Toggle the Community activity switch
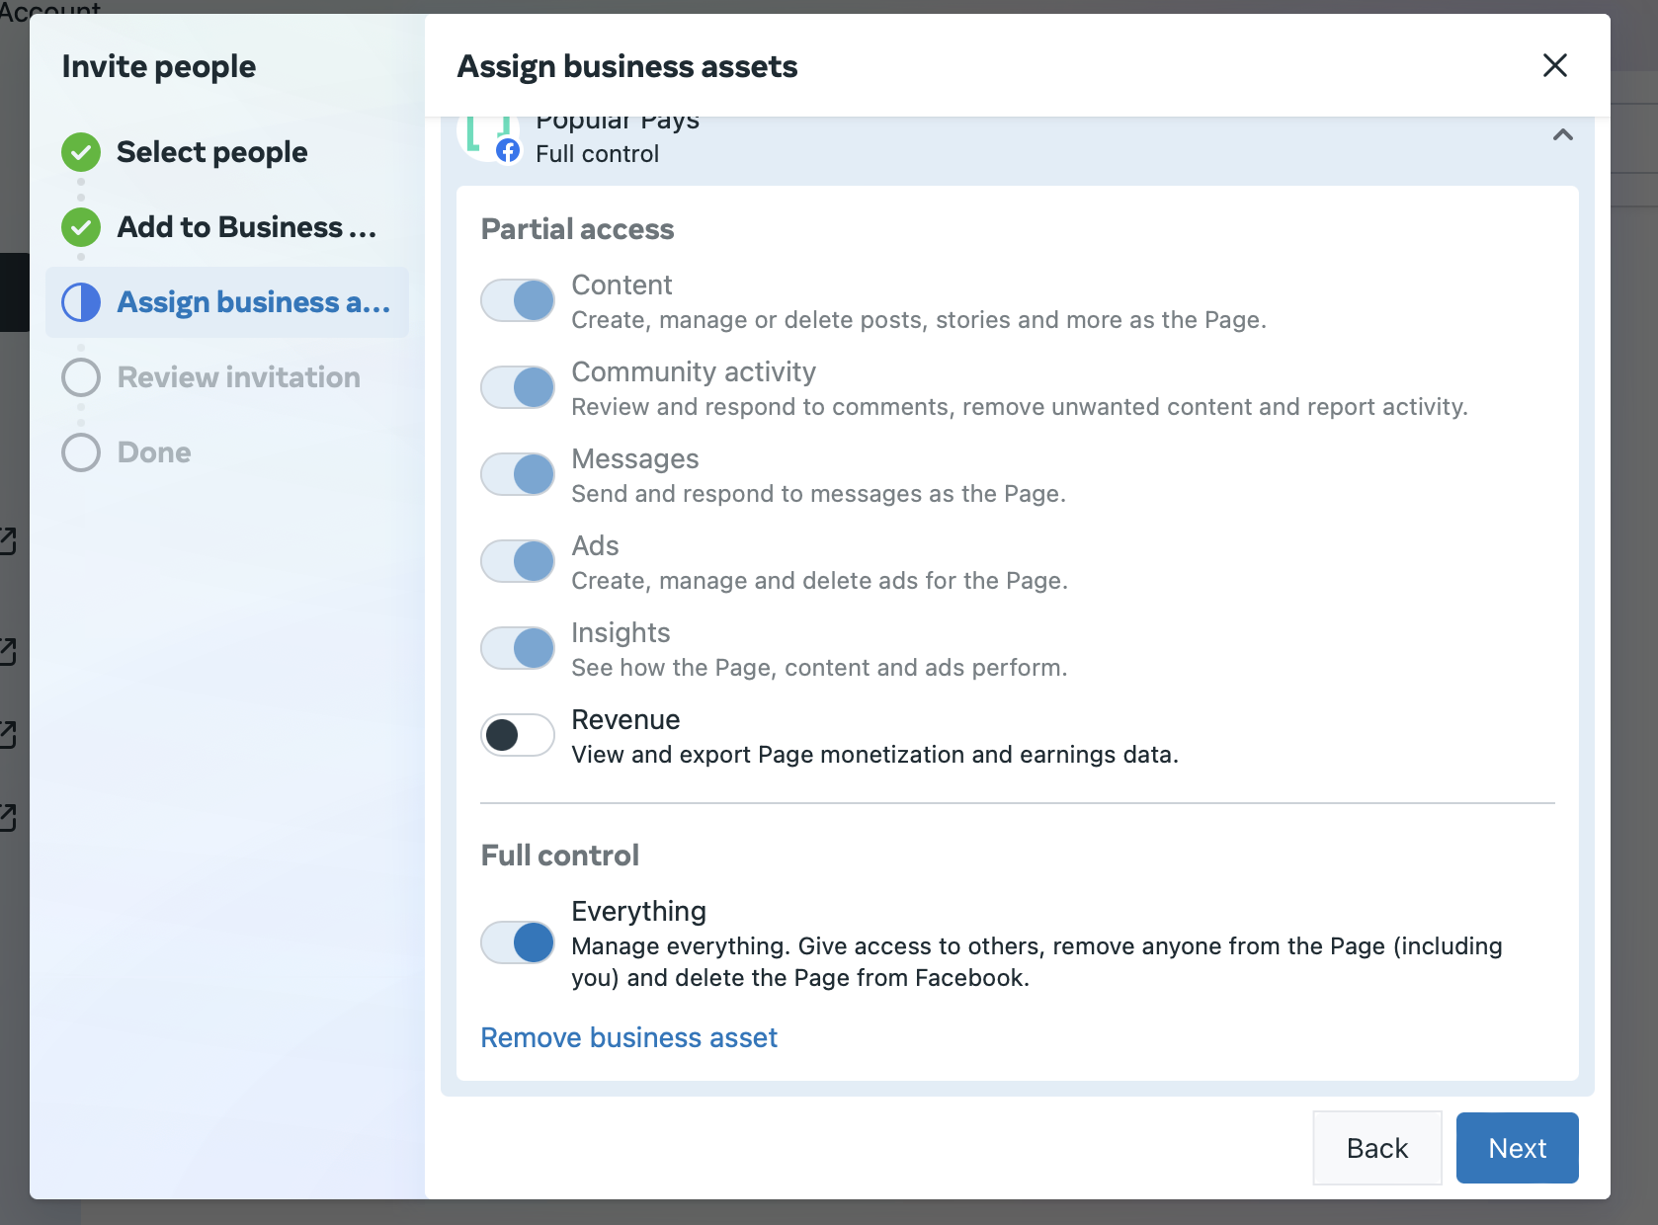1658x1225 pixels. pyautogui.click(x=518, y=387)
